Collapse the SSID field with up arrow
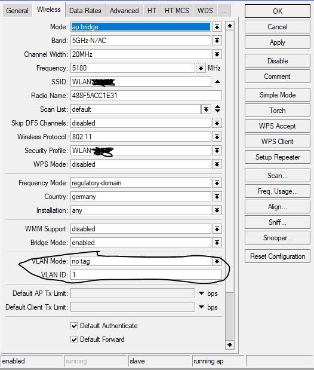This screenshot has width=314, height=370. pos(217,82)
